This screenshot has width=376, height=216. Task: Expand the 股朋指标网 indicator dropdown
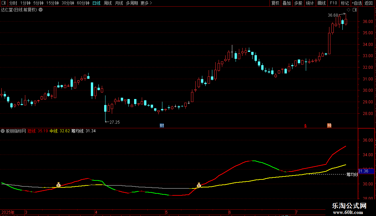3,131
